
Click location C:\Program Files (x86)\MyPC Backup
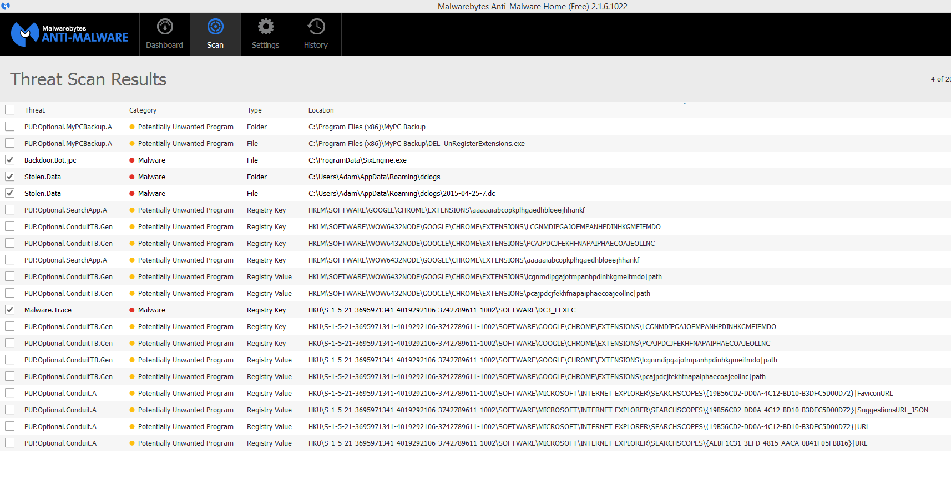pos(367,127)
